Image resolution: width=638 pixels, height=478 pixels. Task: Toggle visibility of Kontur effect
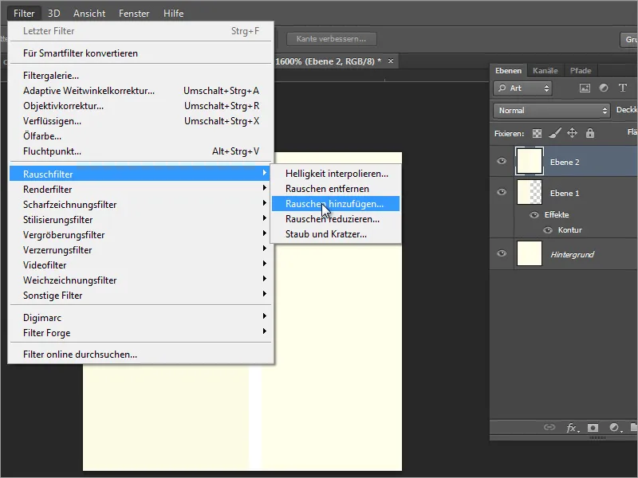pos(548,230)
